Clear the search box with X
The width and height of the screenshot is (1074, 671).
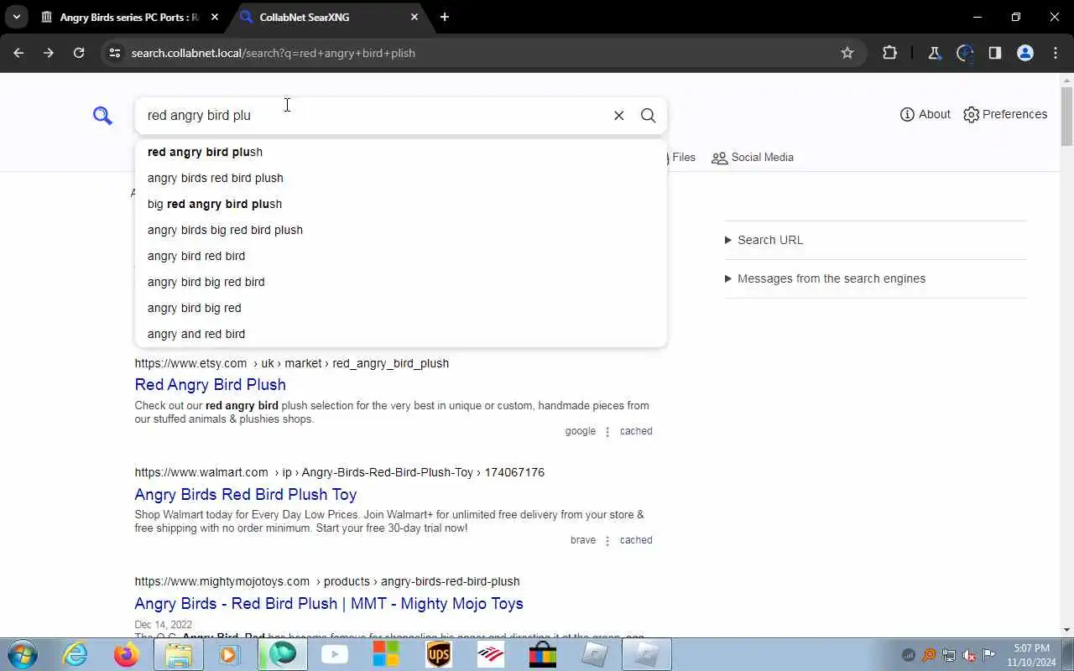tap(619, 116)
